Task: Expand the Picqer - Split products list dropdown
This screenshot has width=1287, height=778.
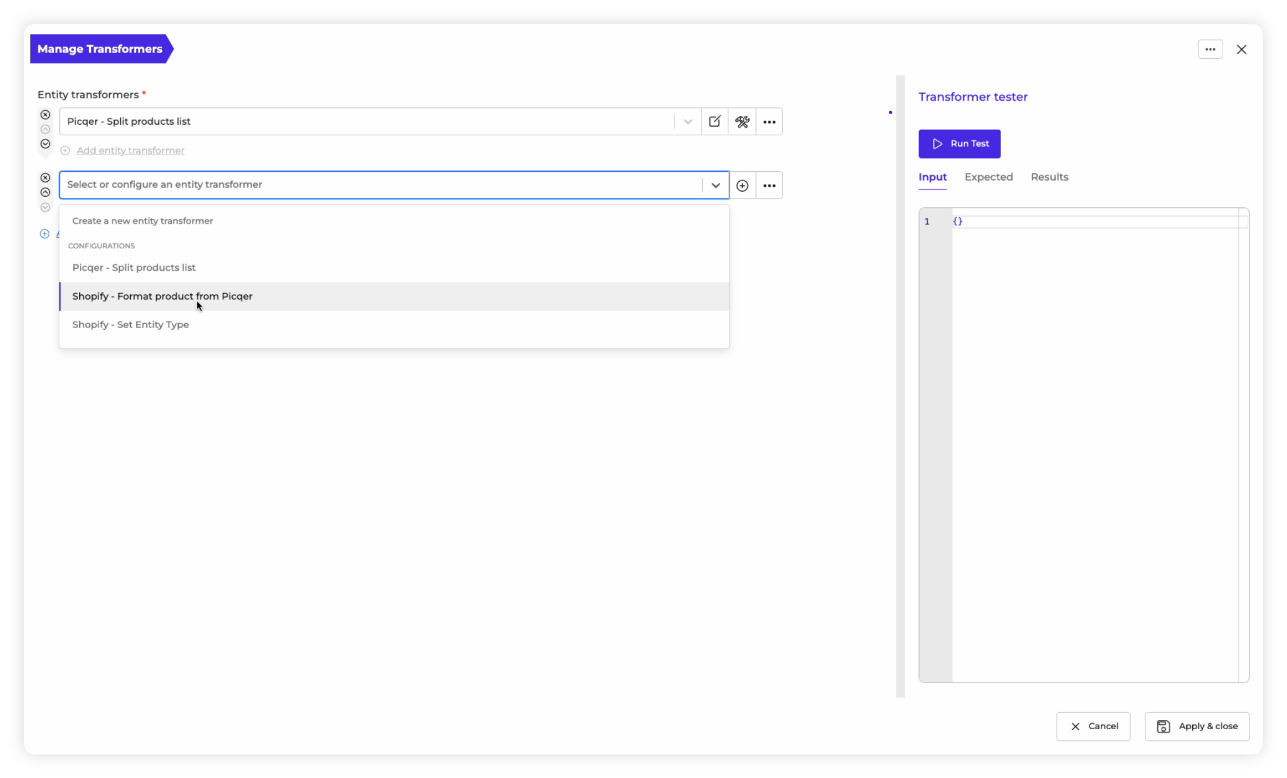Action: click(x=688, y=121)
